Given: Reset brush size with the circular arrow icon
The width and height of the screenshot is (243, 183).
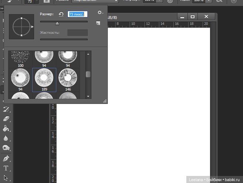Looking at the screenshot, I should 61,14.
